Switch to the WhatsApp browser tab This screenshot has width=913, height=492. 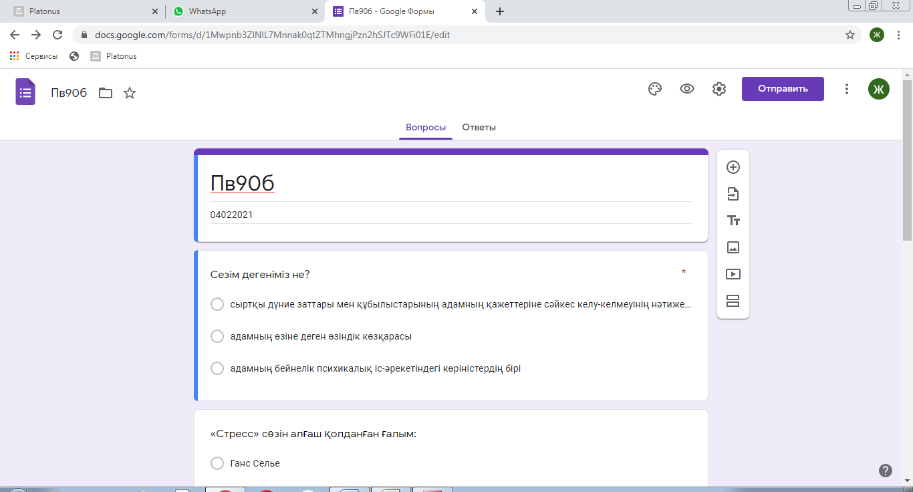pyautogui.click(x=245, y=11)
